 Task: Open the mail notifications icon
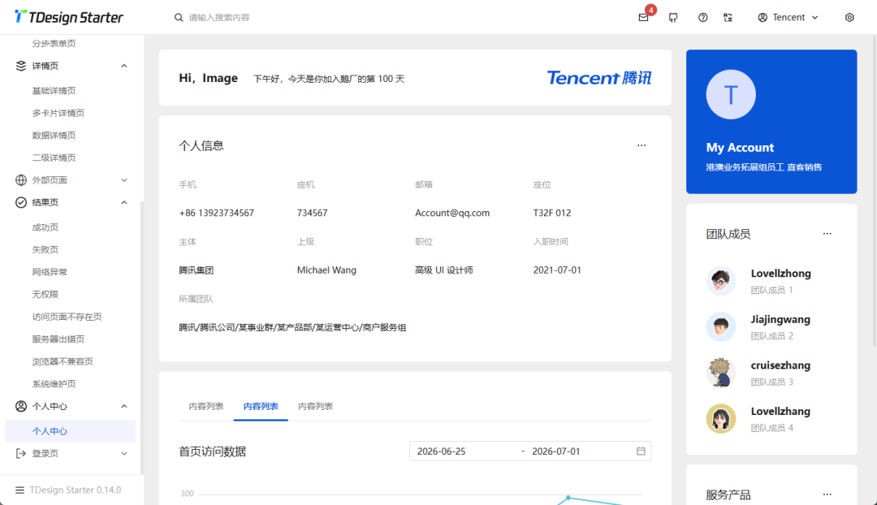(643, 17)
